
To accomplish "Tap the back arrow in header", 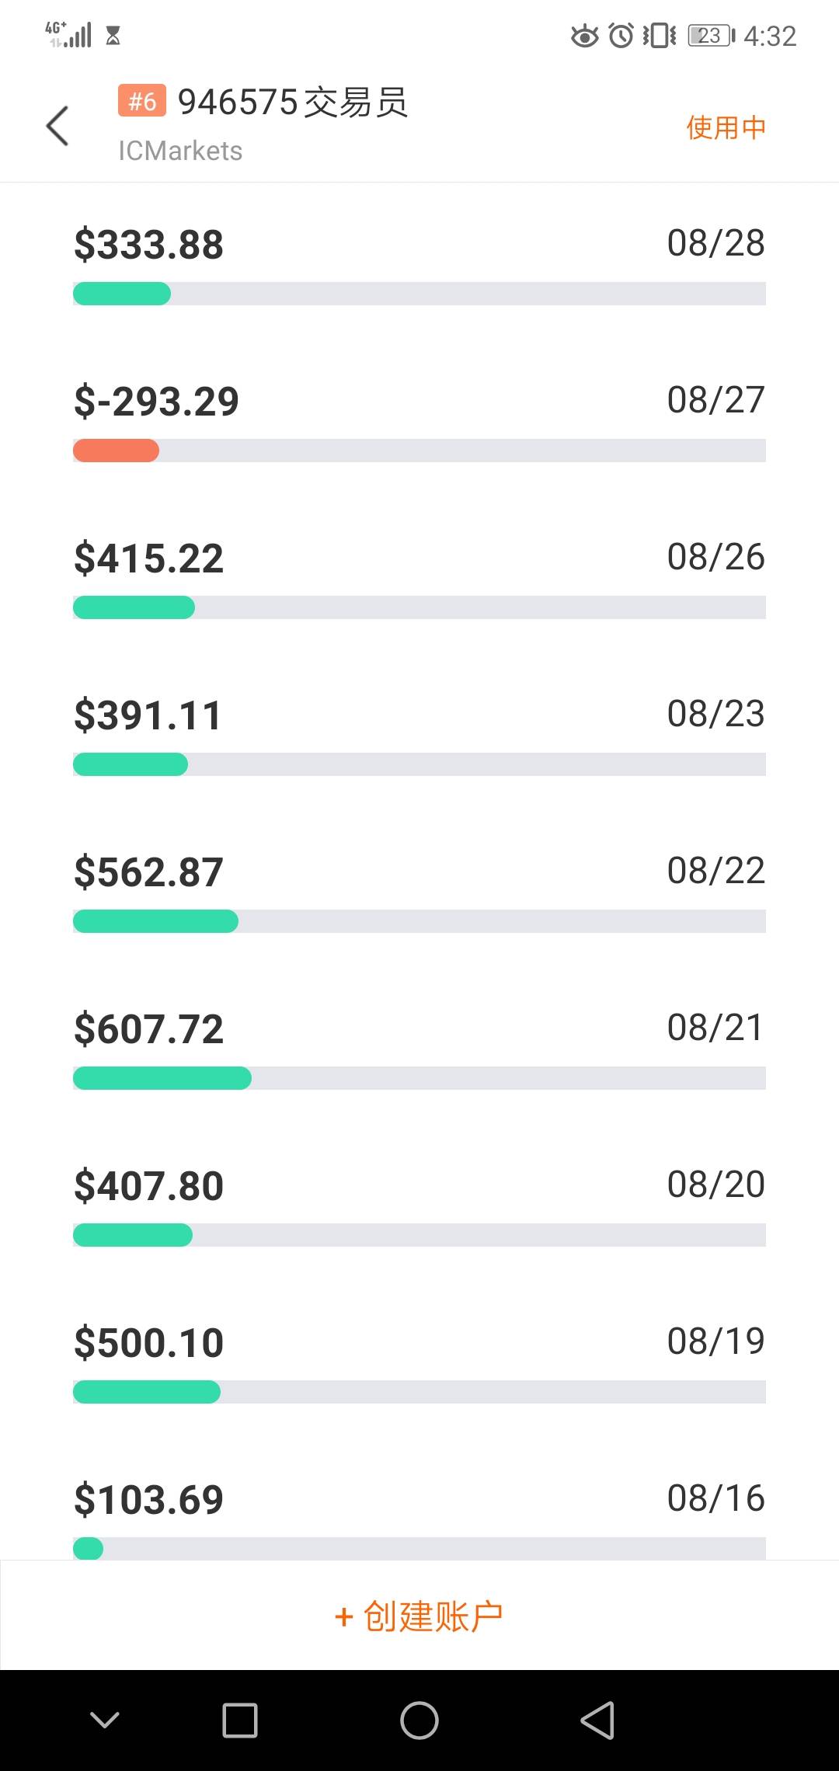I will click(x=57, y=126).
